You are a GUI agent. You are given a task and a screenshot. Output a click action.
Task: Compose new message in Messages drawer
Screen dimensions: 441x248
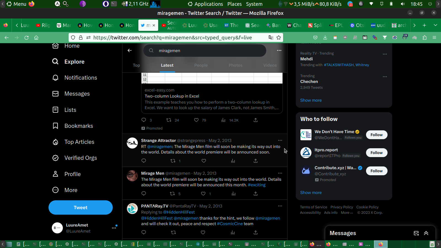tap(416, 233)
